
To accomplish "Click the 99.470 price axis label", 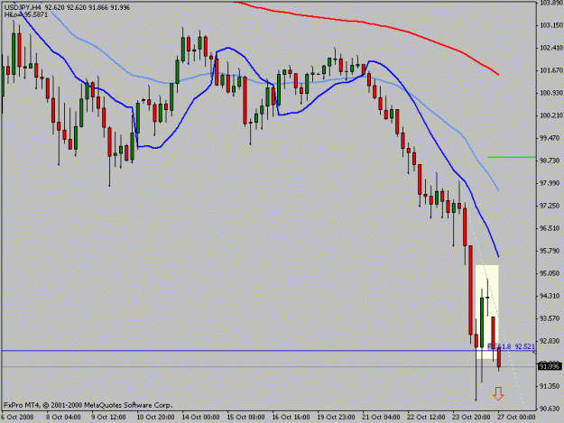I will point(550,138).
